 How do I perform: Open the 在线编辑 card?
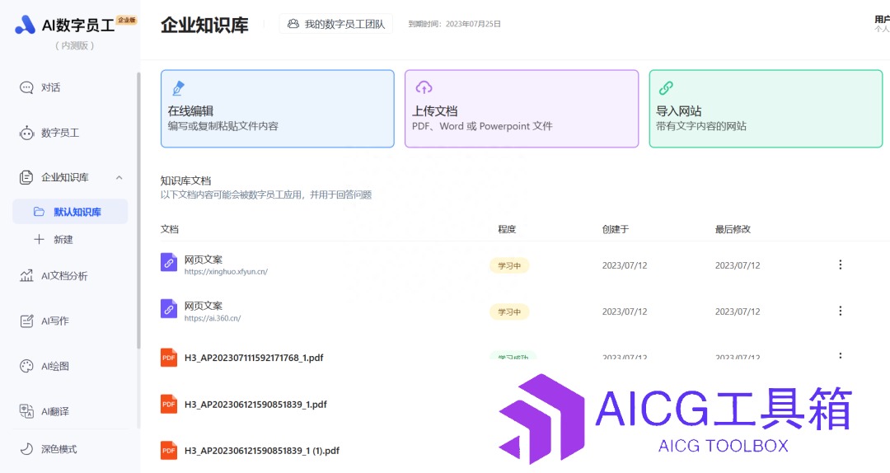pyautogui.click(x=278, y=109)
